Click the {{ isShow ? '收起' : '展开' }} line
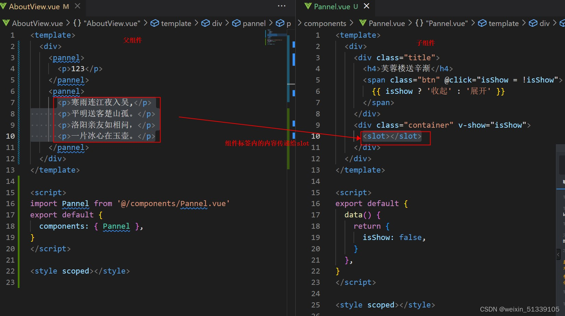Screen dimensions: 565x316 pos(438,91)
